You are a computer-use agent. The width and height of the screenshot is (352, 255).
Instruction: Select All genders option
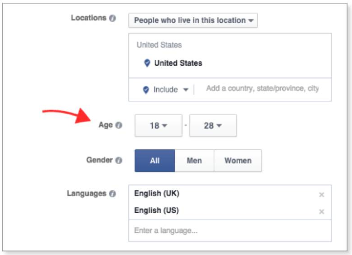click(154, 161)
